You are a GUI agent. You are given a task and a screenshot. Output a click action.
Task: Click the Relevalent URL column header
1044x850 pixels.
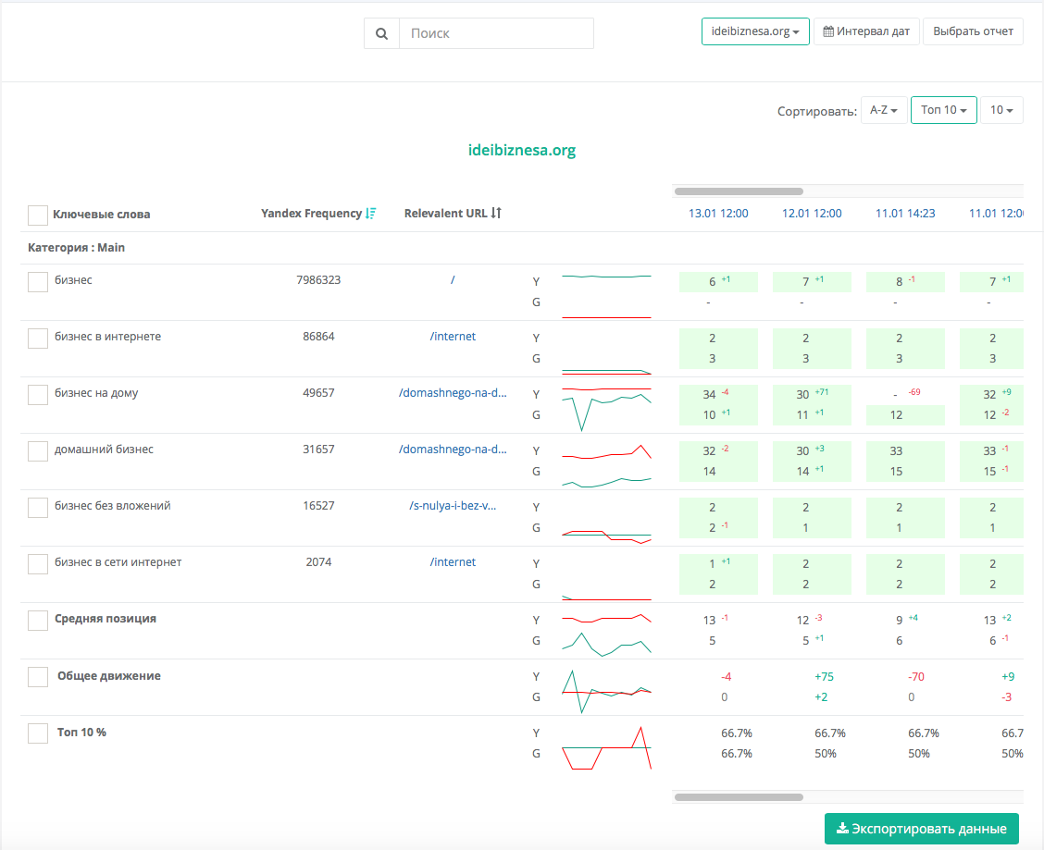pyautogui.click(x=445, y=213)
